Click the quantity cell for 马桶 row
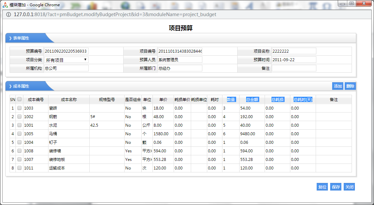This screenshot has width=374, height=205. click(231, 134)
